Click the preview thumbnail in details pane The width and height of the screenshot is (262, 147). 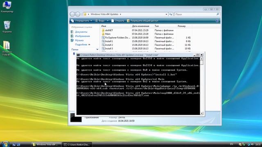click(x=76, y=118)
